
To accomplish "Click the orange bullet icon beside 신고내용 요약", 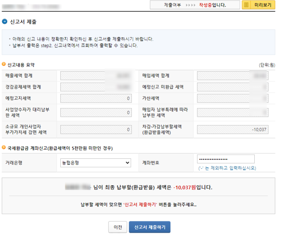I will pos(4,64).
